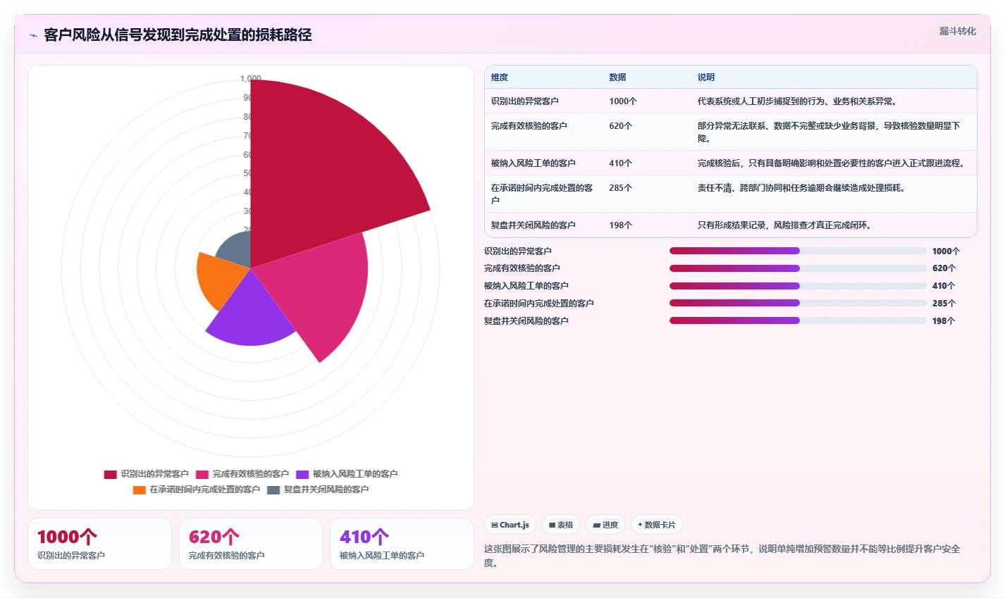
Task: Click the 1,000 radial axis label
Action: point(251,79)
